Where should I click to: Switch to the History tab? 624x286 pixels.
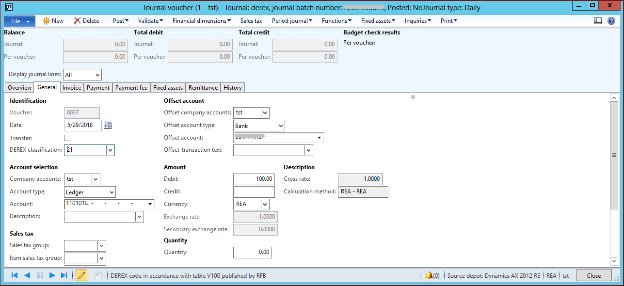(233, 88)
